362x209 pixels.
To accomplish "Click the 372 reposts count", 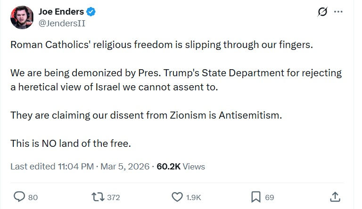I will tap(114, 197).
